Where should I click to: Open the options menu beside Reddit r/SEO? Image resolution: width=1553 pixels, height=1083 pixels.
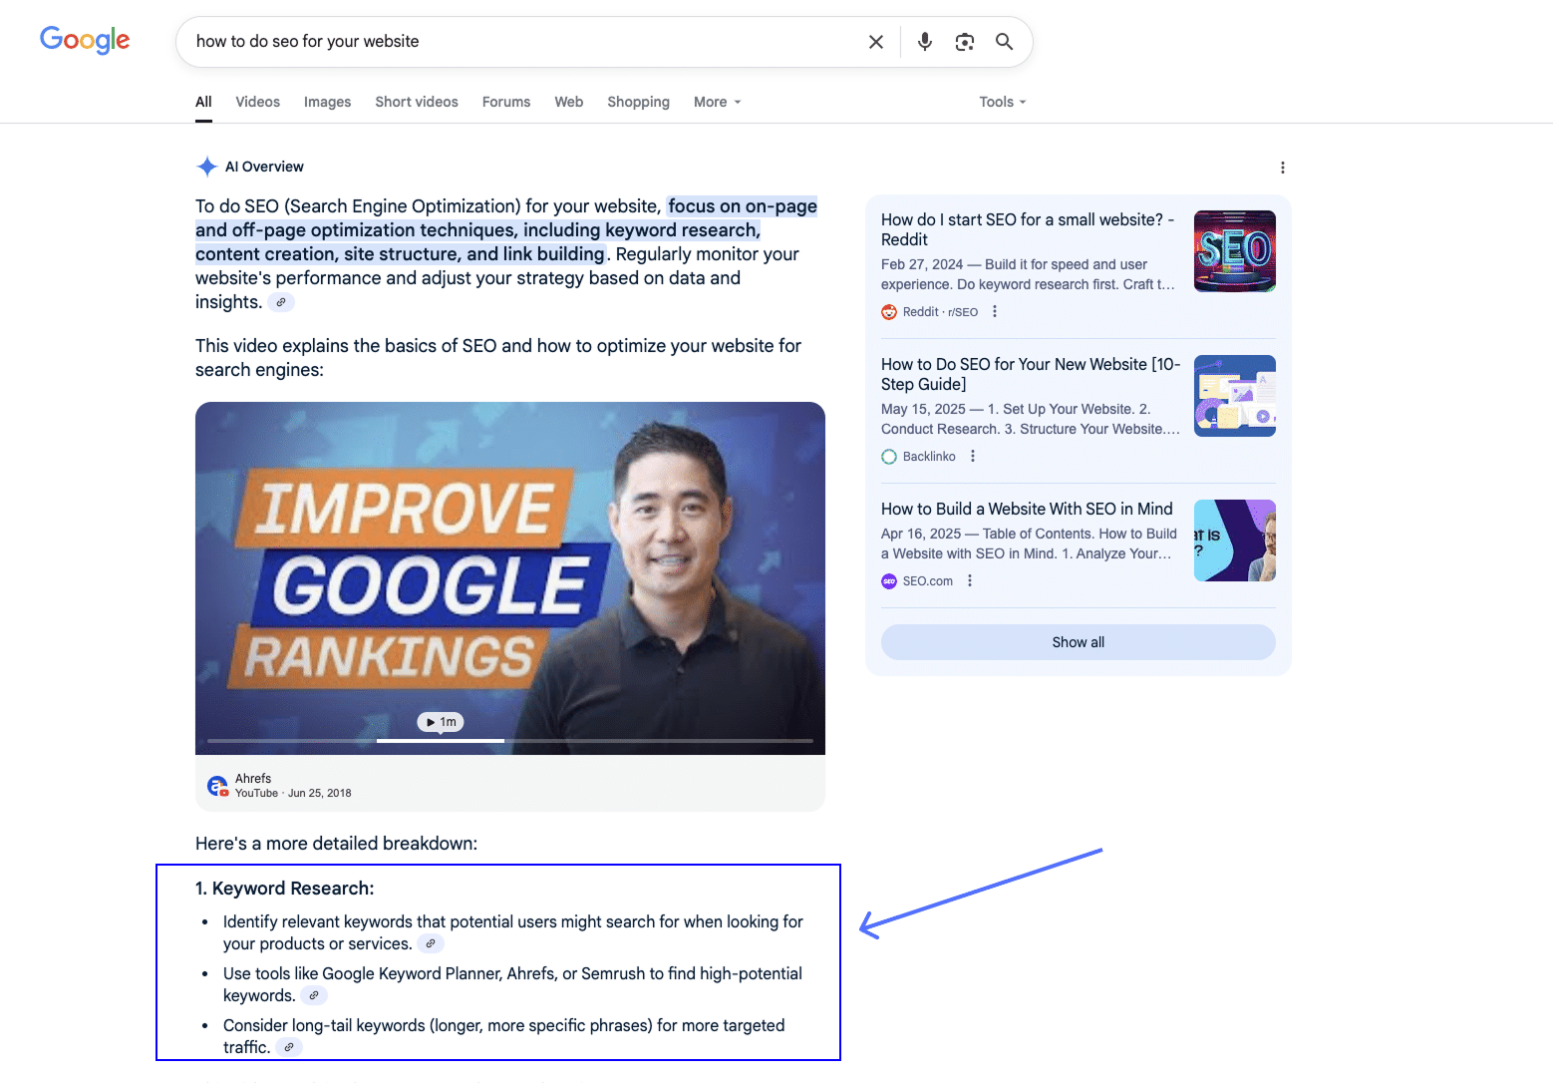point(995,312)
